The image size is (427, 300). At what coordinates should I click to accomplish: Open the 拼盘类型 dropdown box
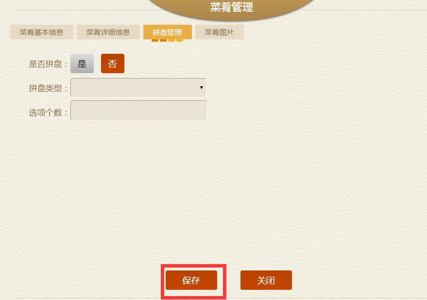(x=138, y=88)
